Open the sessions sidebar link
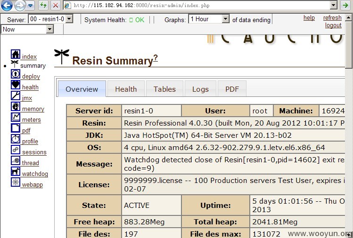The height and width of the screenshot is (238, 353). coord(34,152)
